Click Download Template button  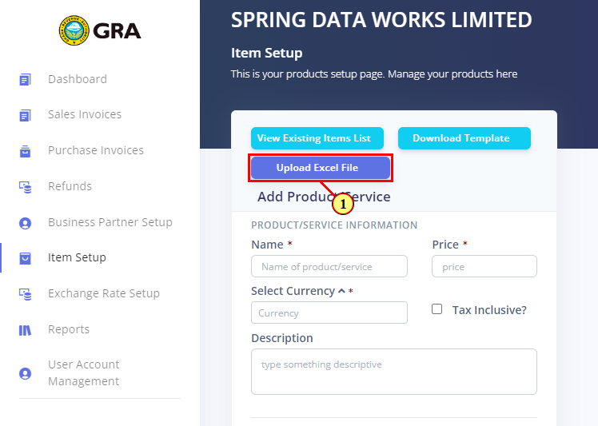464,138
